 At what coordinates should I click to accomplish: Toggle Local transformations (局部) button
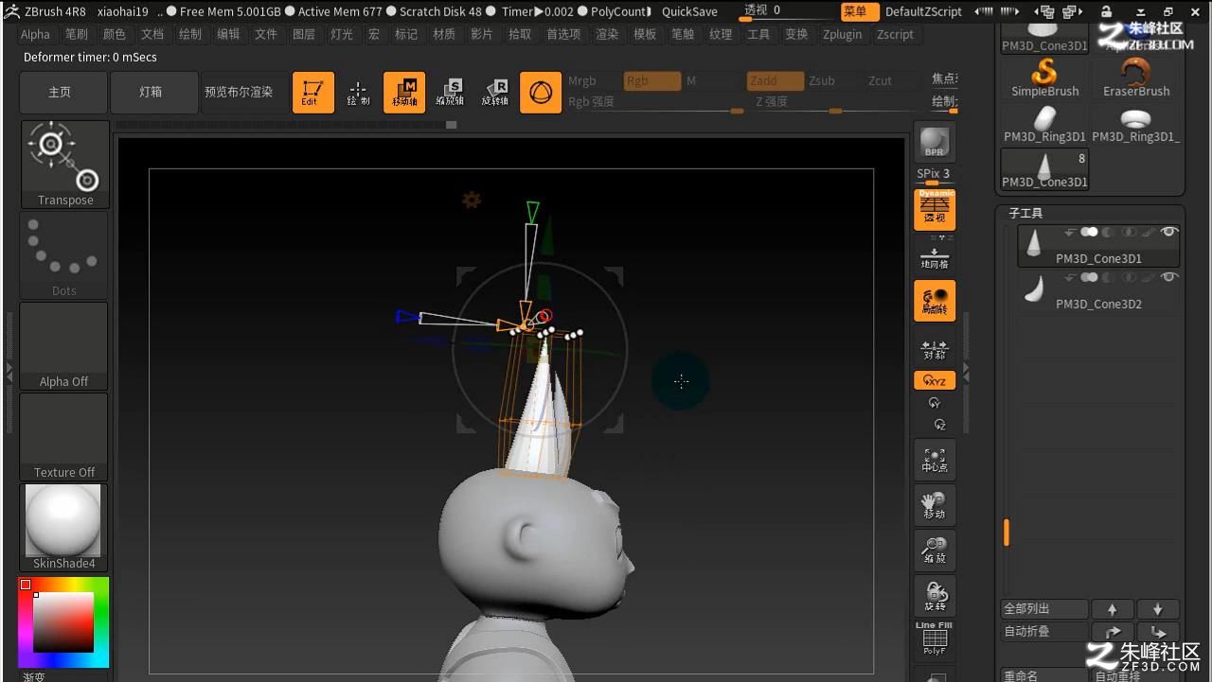pos(935,301)
